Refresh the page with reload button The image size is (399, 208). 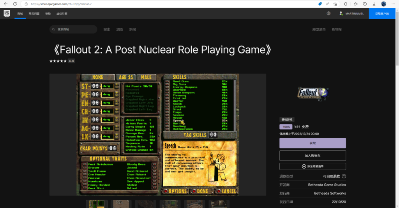(15, 4)
